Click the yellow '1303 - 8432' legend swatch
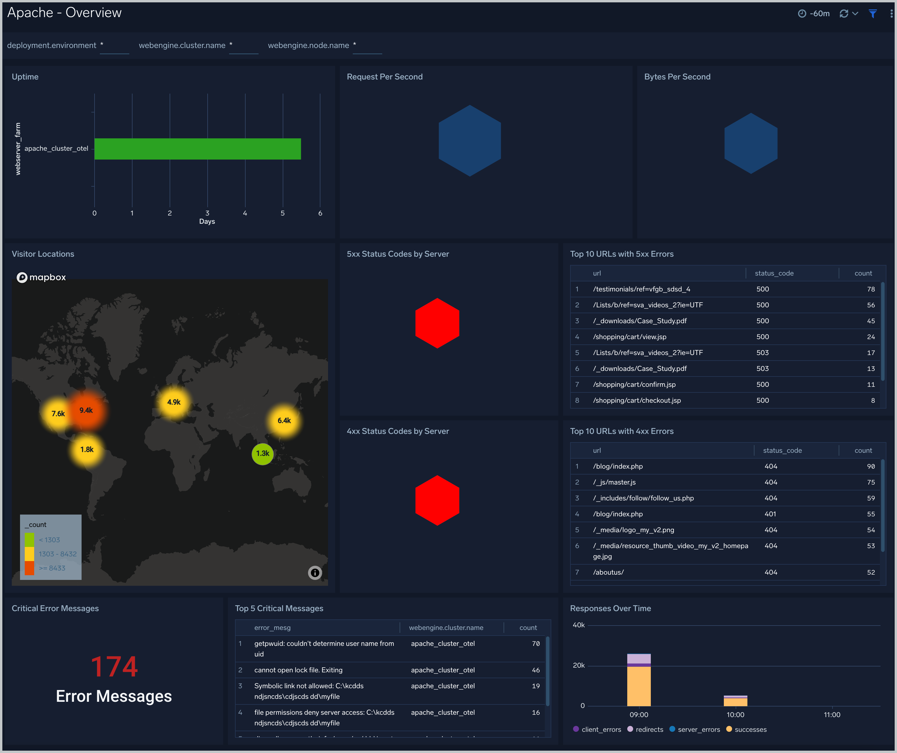 (x=29, y=554)
